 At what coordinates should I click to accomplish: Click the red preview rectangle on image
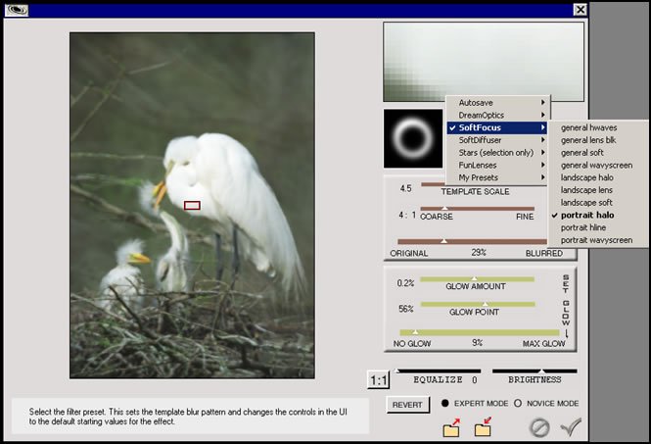192,206
